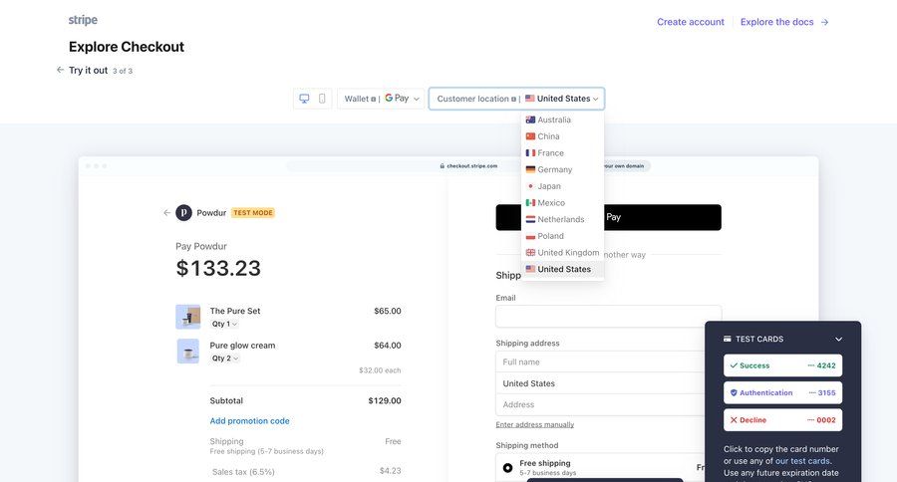Click the checkout.stripe.com address bar text
The height and width of the screenshot is (482, 897).
(x=472, y=166)
